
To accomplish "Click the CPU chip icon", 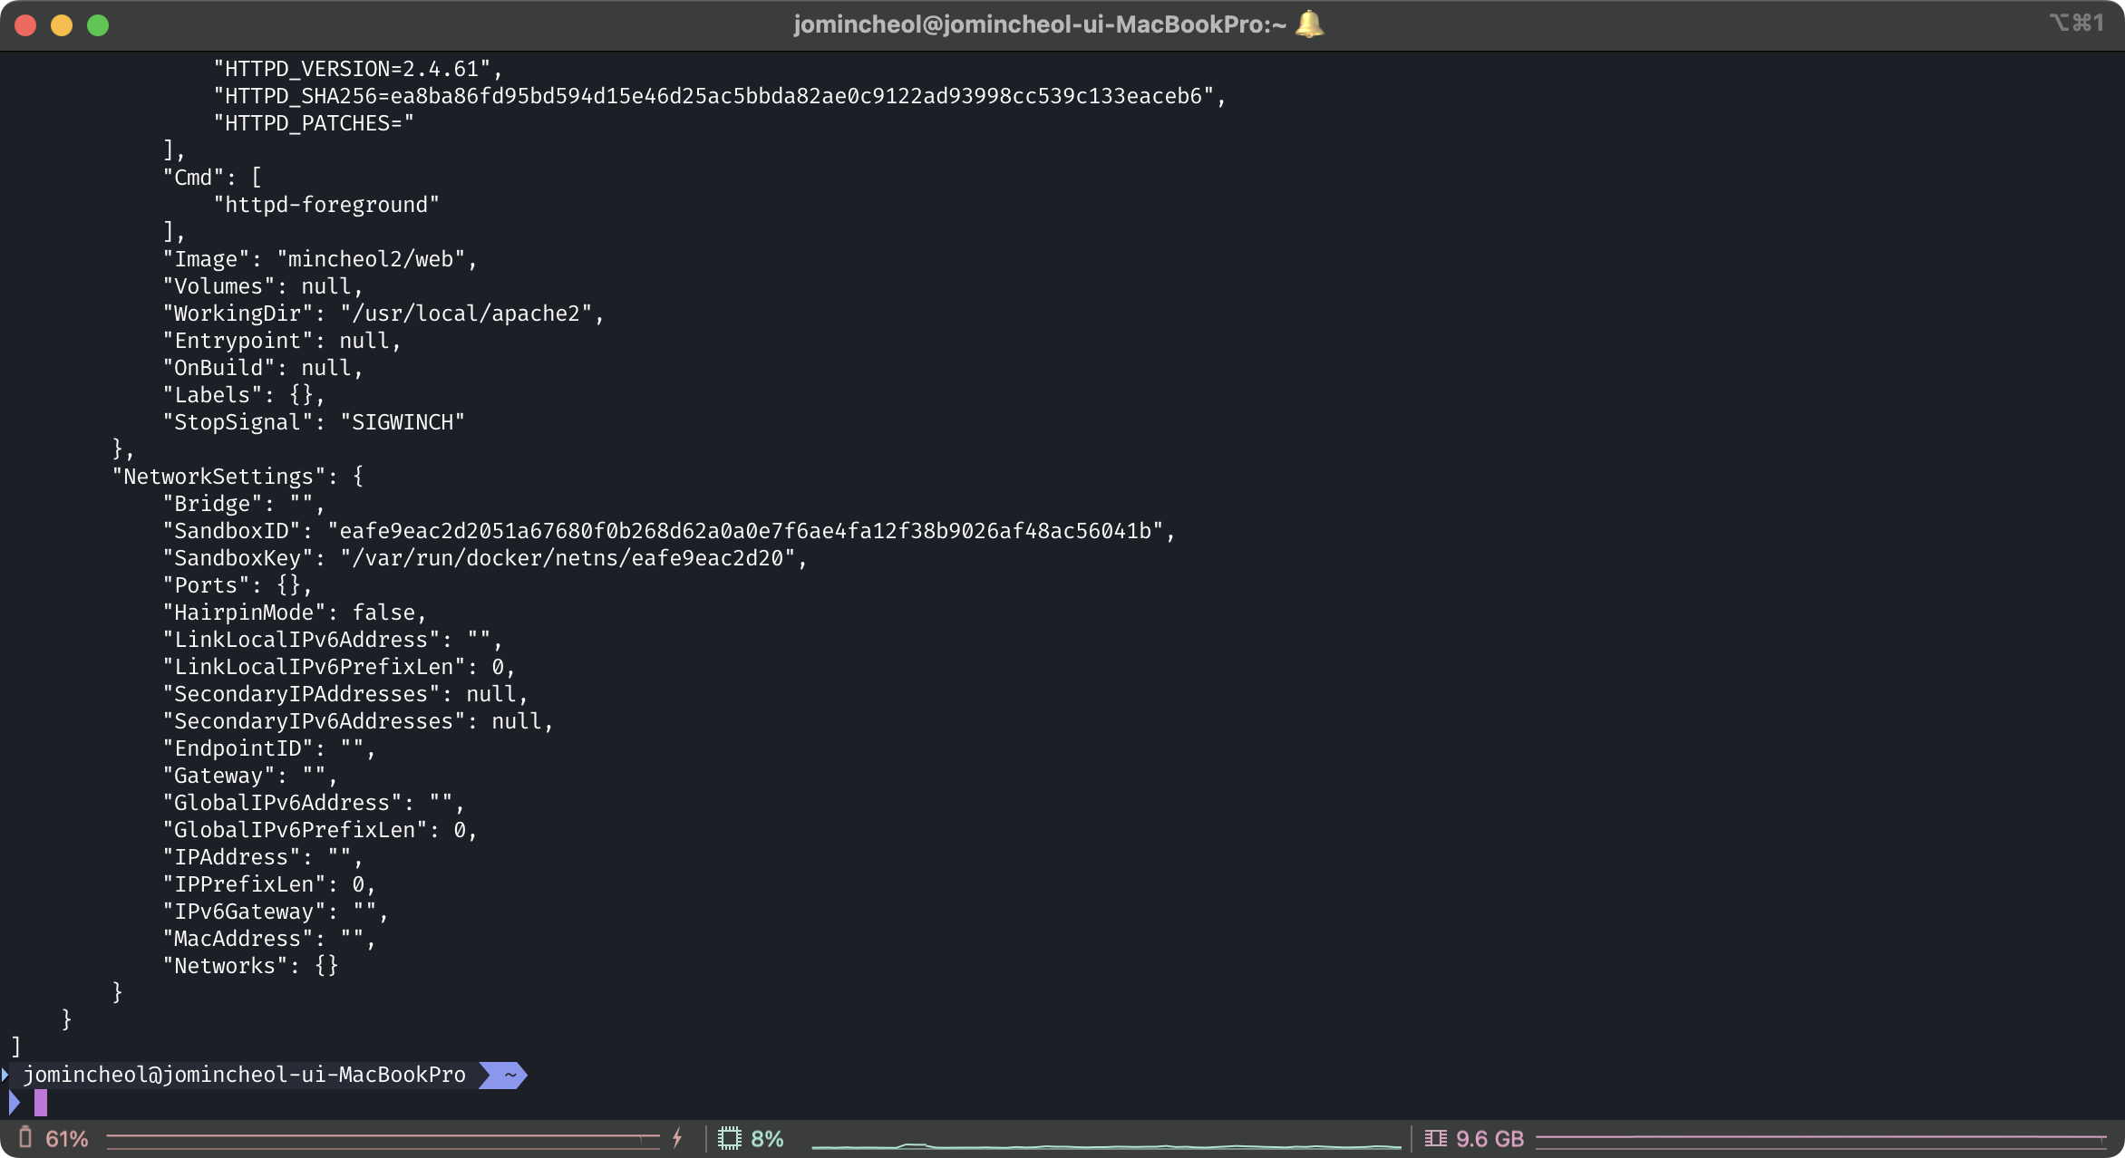I will coord(729,1138).
